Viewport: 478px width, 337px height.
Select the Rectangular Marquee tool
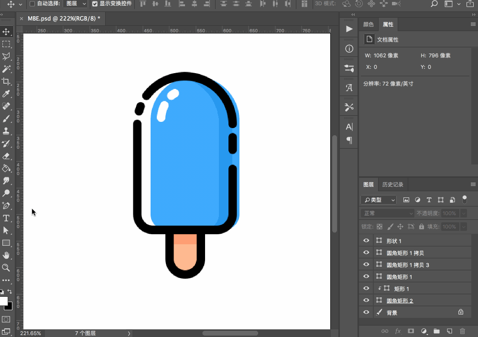6,44
